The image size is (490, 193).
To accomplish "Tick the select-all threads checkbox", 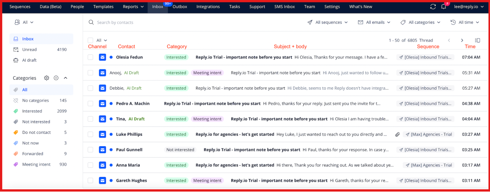I will click(90, 40).
